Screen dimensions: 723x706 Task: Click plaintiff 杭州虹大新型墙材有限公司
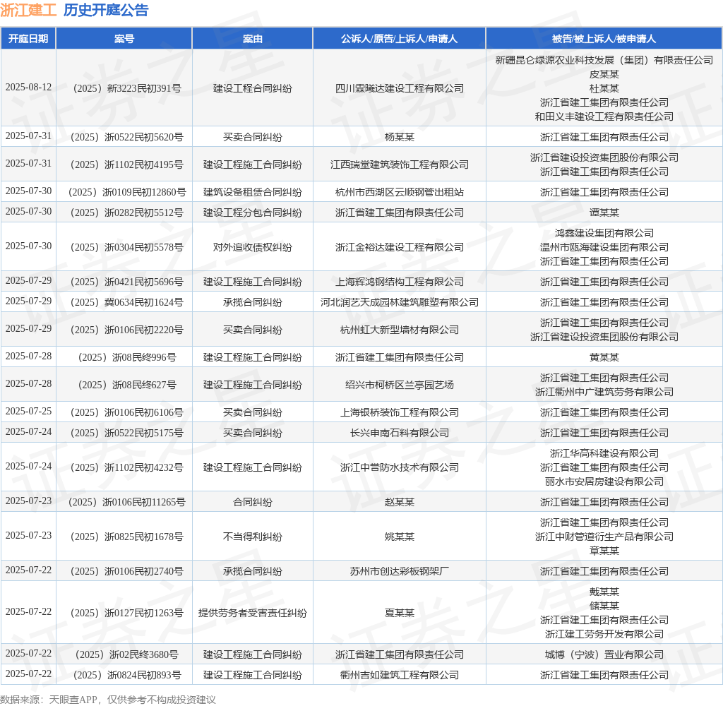tap(400, 330)
